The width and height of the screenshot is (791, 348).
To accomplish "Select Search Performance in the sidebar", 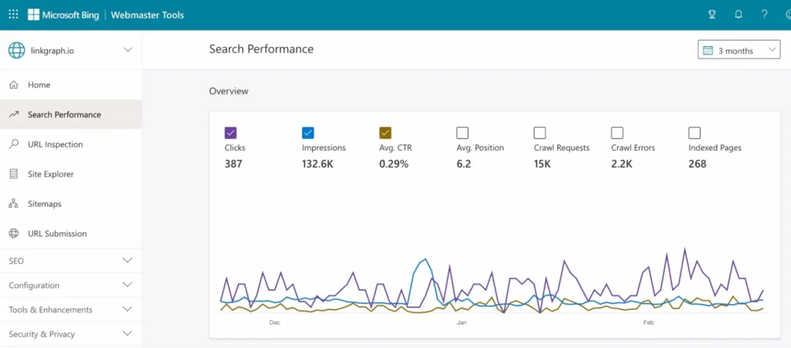I will pyautogui.click(x=64, y=115).
